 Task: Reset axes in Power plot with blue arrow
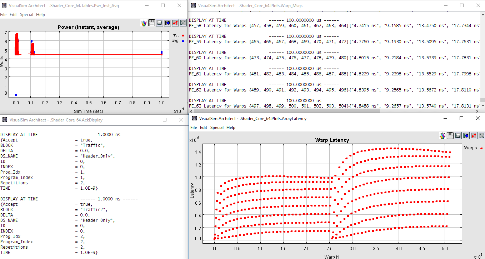pyautogui.click(x=167, y=23)
